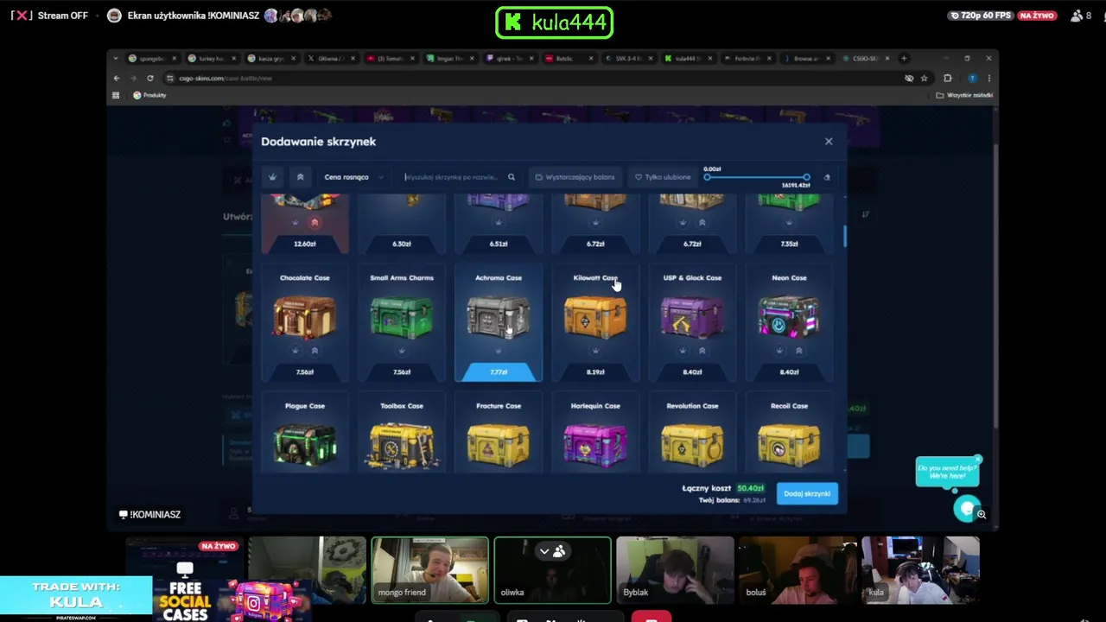
Task: Switch to the spongebob browser tab
Action: [151, 59]
